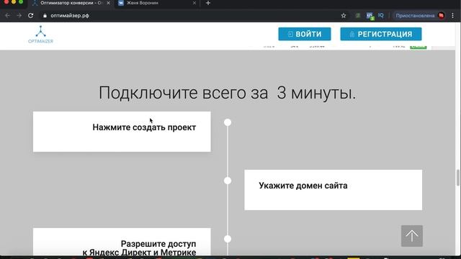This screenshot has width=461, height=259.
Task: Click the Укажите домен сайта card
Action: click(333, 190)
